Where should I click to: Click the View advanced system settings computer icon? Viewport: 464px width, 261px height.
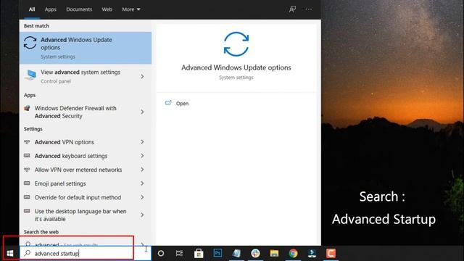30,75
